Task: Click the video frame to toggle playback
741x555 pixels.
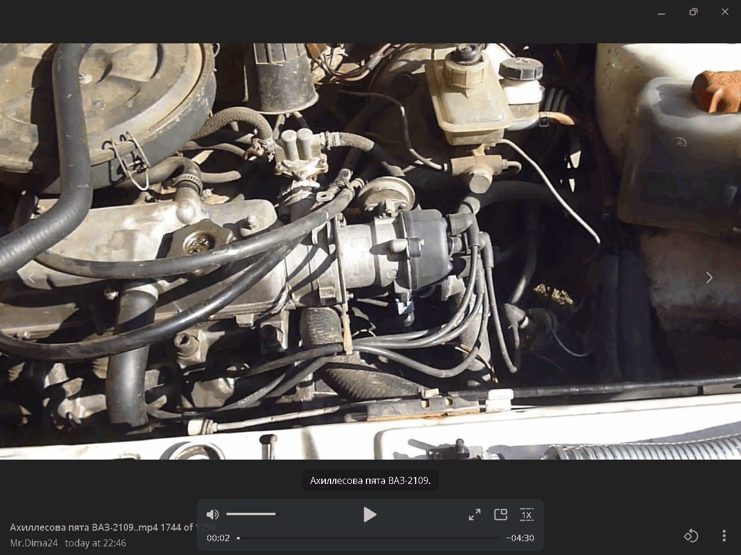Action: point(370,251)
